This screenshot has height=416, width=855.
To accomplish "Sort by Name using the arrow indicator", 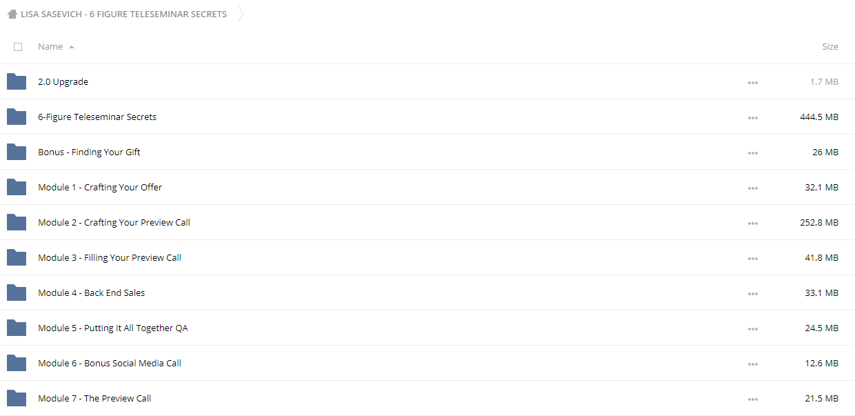I will click(x=72, y=47).
